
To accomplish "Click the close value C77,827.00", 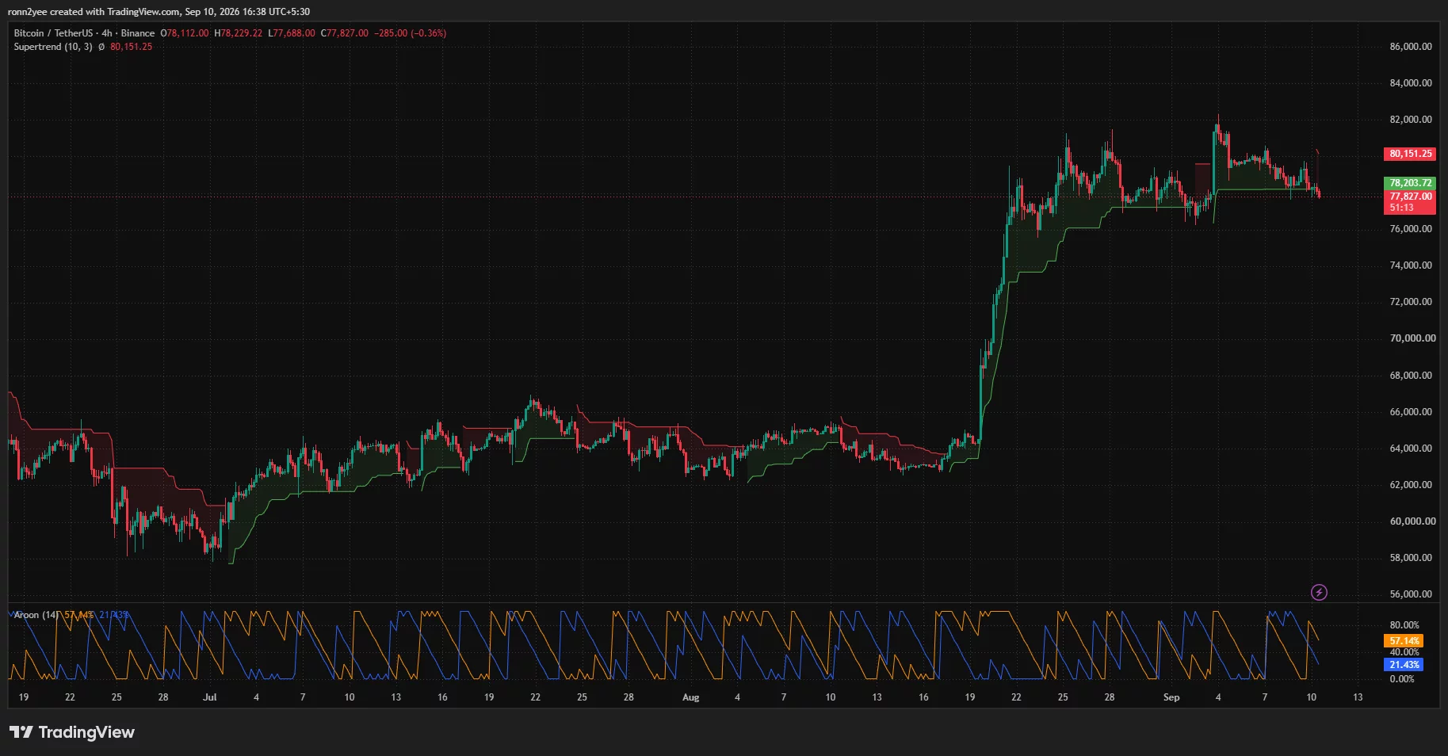I will (345, 33).
